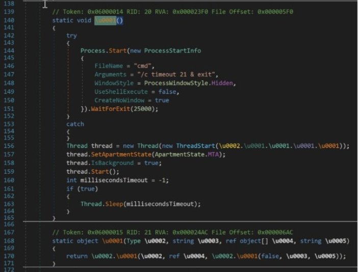
Task: Click line number 168 in the gutter
Action: [9, 241]
